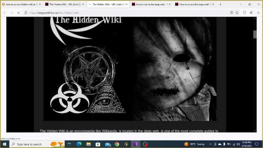The width and height of the screenshot is (263, 148).
Task: Open the 98°F Sunny weather widget
Action: [195, 144]
